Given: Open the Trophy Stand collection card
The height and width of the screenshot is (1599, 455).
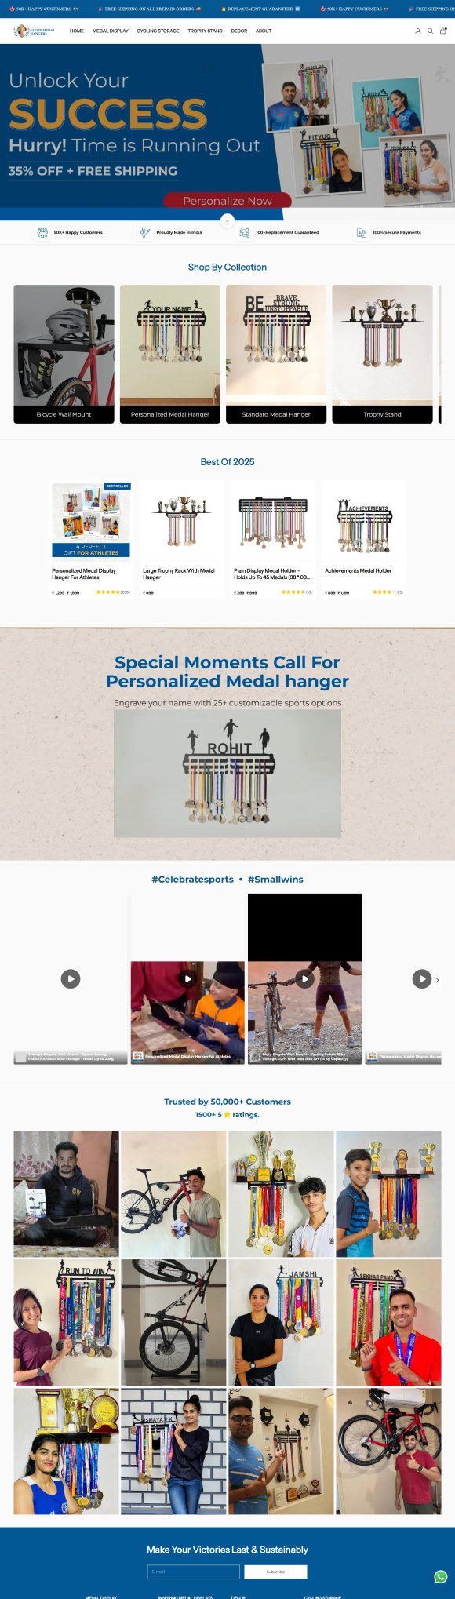Looking at the screenshot, I should (382, 354).
